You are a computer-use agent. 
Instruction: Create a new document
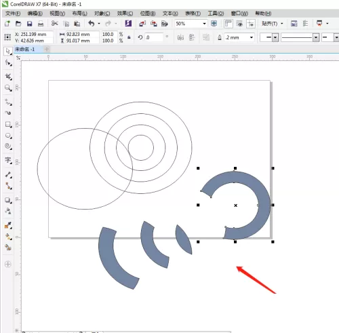pyautogui.click(x=7, y=24)
